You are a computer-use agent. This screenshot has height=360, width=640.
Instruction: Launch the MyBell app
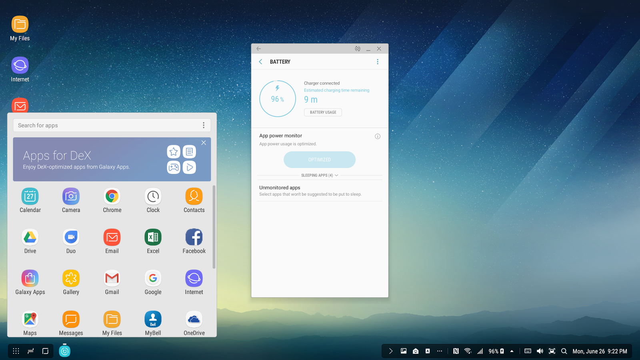tap(153, 319)
